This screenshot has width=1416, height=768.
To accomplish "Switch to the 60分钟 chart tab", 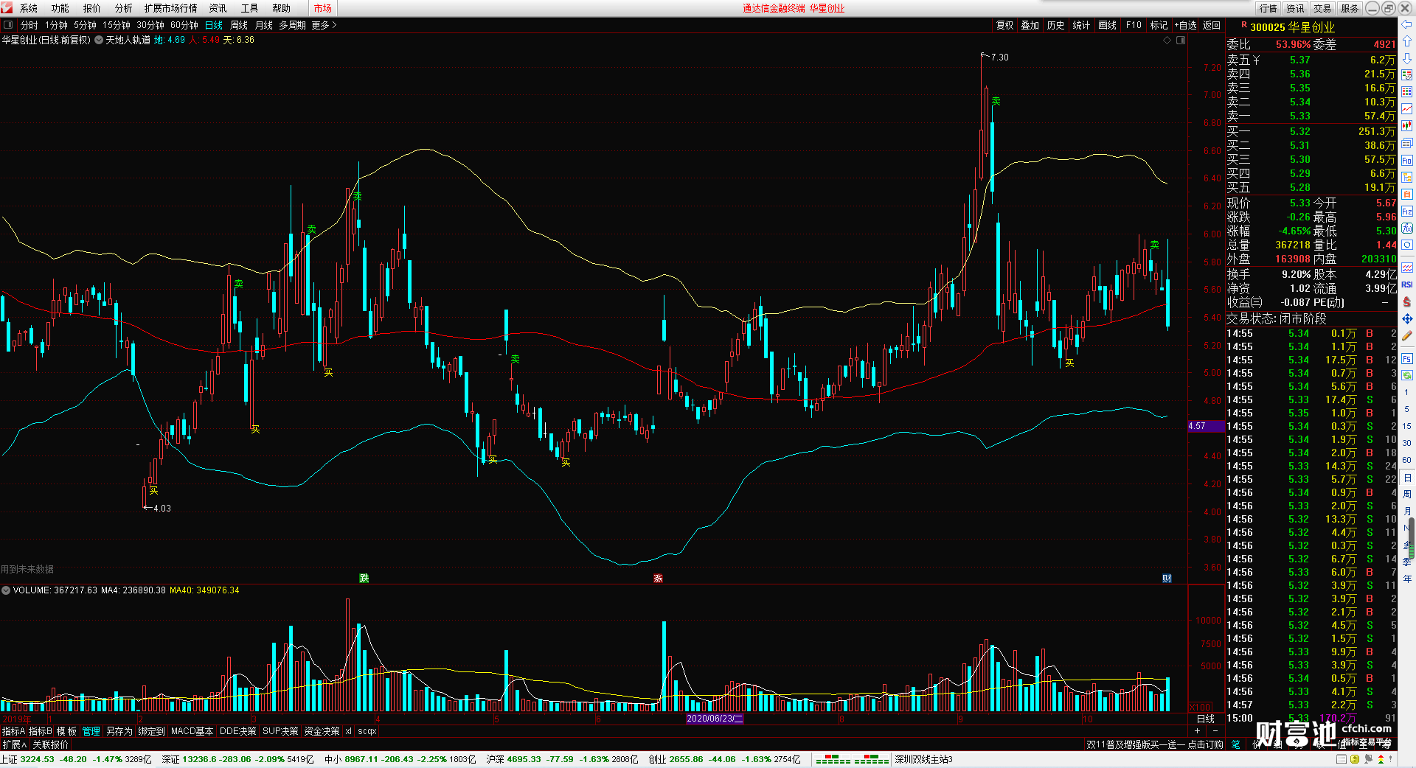I will point(184,25).
